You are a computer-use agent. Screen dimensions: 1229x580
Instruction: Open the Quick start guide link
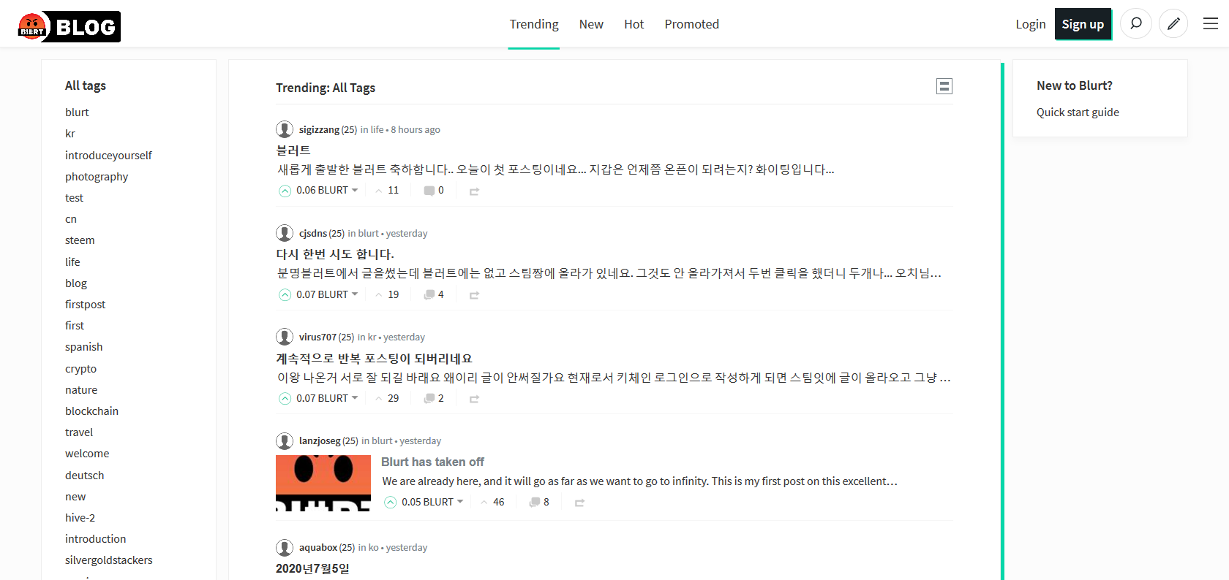tap(1078, 112)
